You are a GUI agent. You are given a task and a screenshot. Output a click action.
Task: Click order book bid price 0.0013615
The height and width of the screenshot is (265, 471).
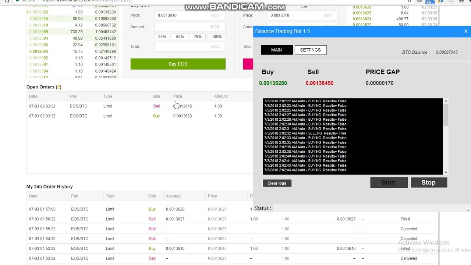point(39,19)
